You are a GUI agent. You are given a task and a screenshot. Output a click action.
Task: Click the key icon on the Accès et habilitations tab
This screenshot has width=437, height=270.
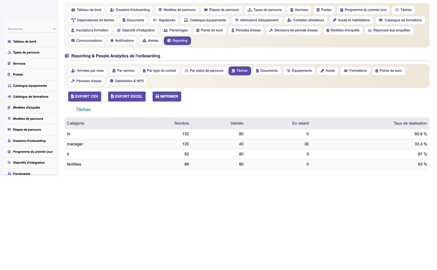[335, 20]
